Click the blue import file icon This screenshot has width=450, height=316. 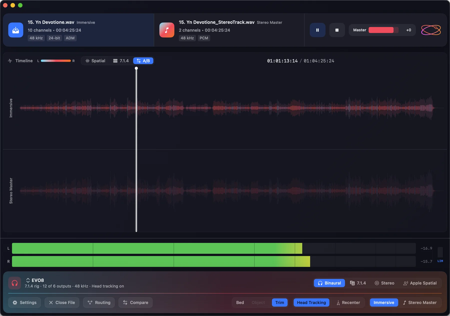pos(16,30)
